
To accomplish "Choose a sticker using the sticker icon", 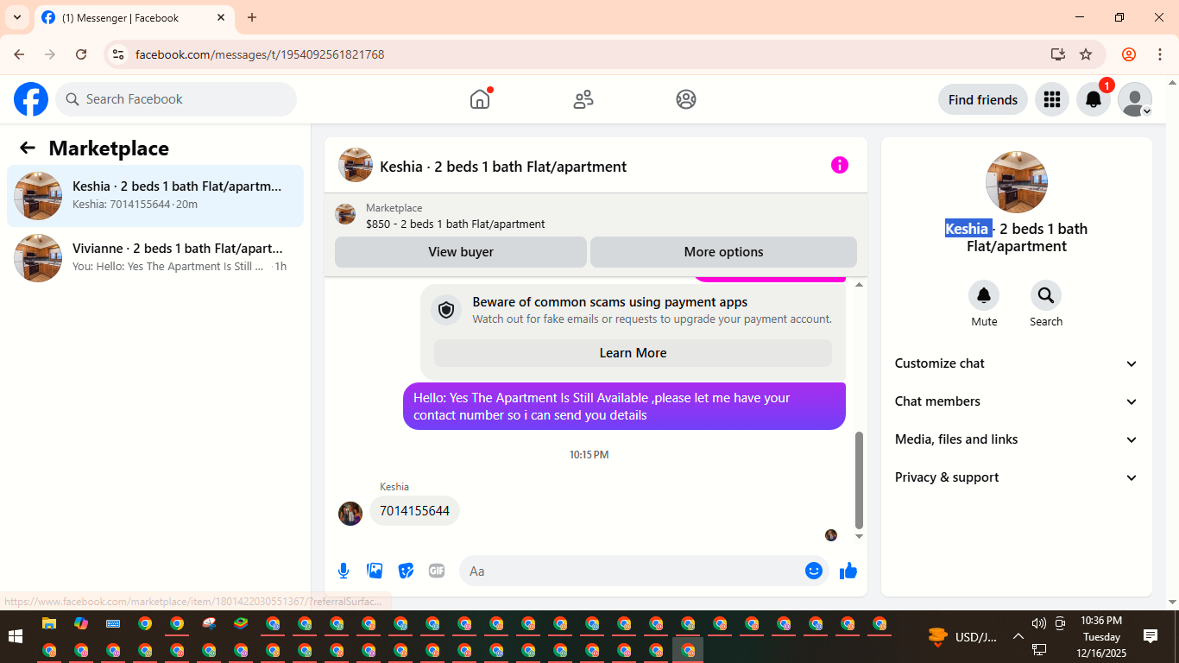I will (406, 571).
